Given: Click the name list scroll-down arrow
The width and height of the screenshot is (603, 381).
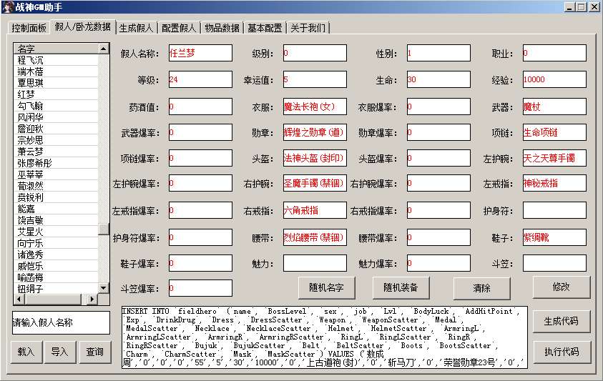Looking at the screenshot, I should pos(104,287).
